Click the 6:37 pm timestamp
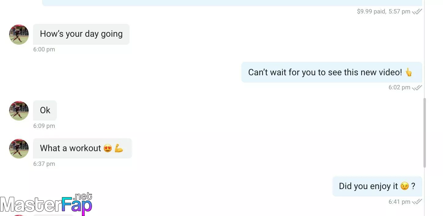Image resolution: width=443 pixels, height=216 pixels. pos(44,164)
